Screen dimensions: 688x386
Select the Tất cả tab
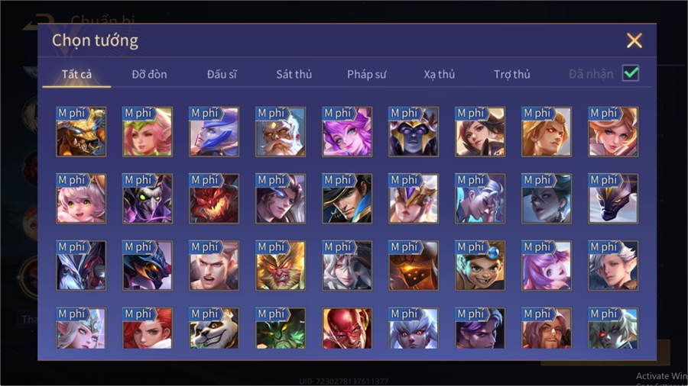click(76, 75)
